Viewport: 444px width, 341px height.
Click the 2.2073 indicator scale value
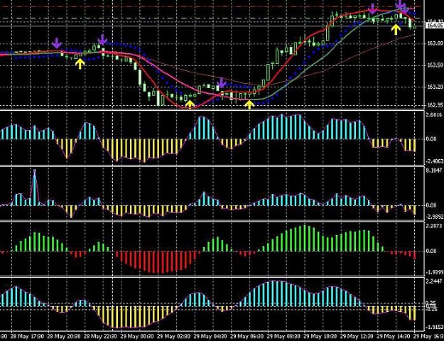[x=435, y=226]
